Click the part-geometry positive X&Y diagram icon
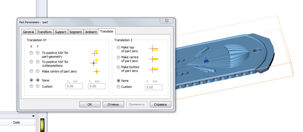The image size is (303, 132). coord(95,53)
